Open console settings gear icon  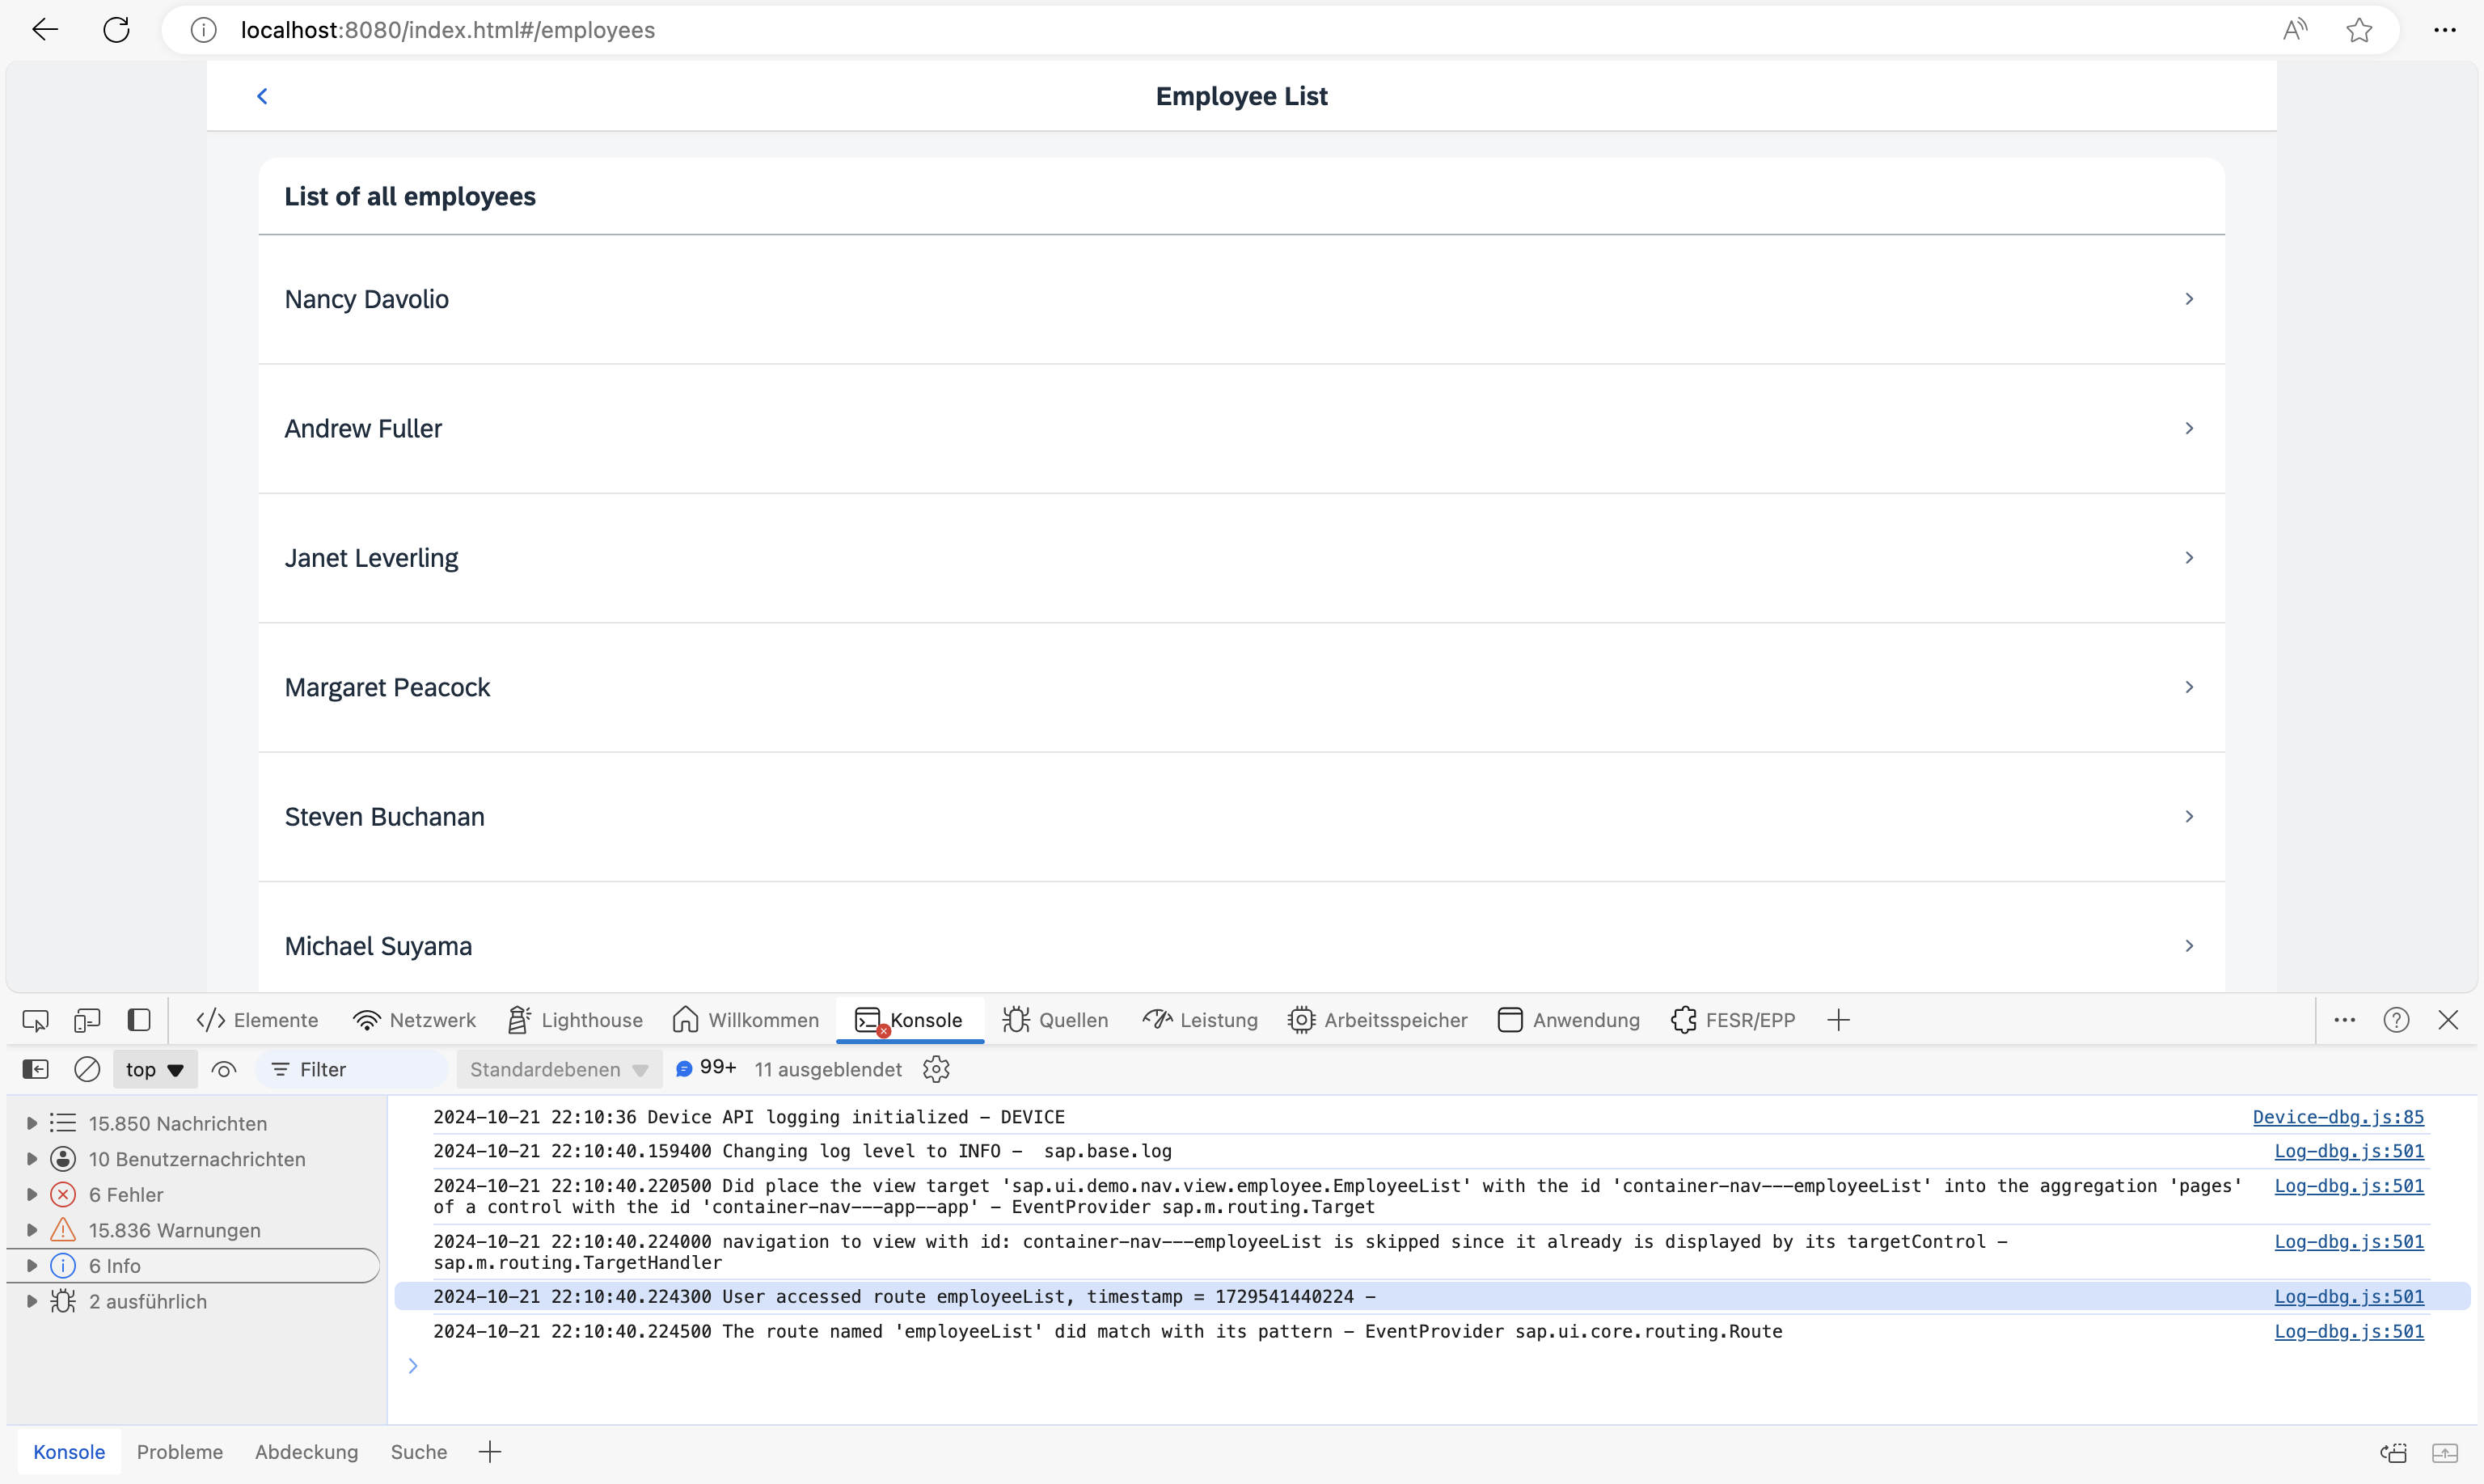(936, 1069)
